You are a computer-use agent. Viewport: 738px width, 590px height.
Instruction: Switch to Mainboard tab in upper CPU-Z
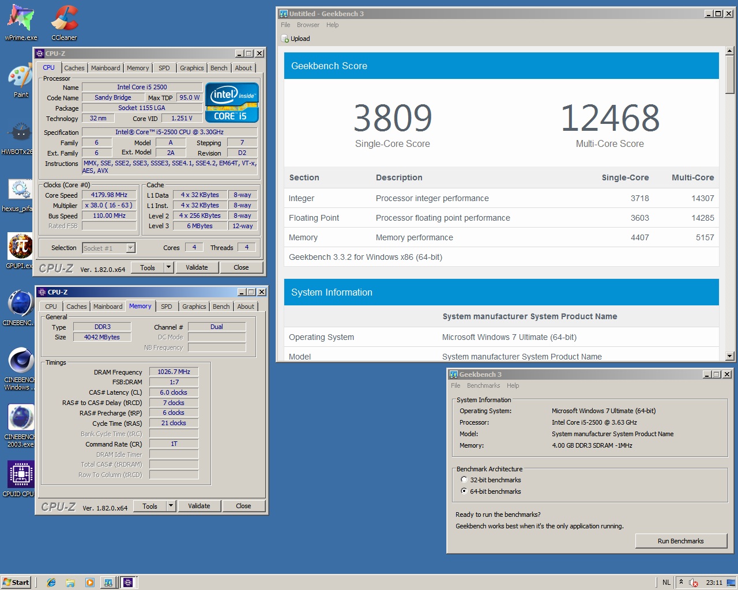(106, 68)
